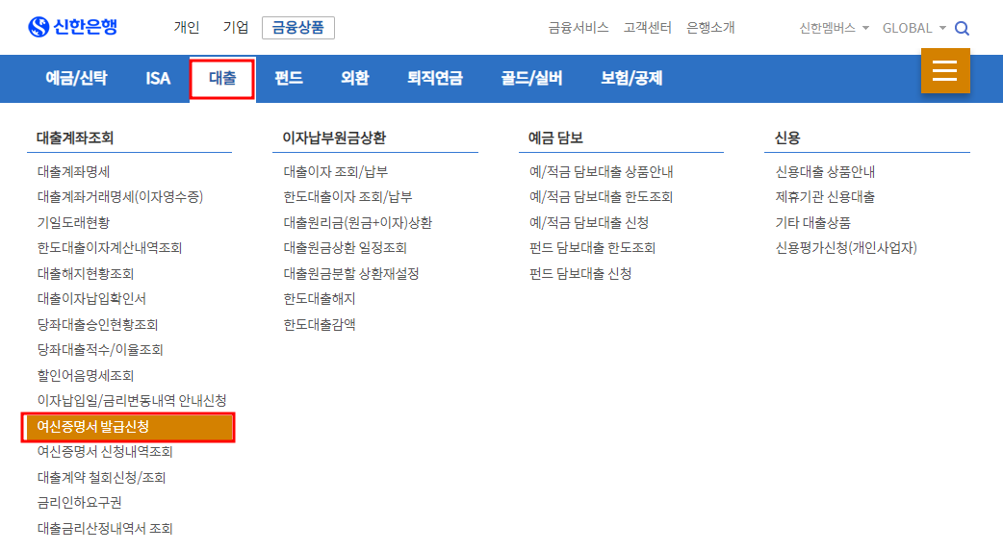Open 예/적금 담보대출 신청 link
Image resolution: width=1003 pixels, height=551 pixels.
589,222
